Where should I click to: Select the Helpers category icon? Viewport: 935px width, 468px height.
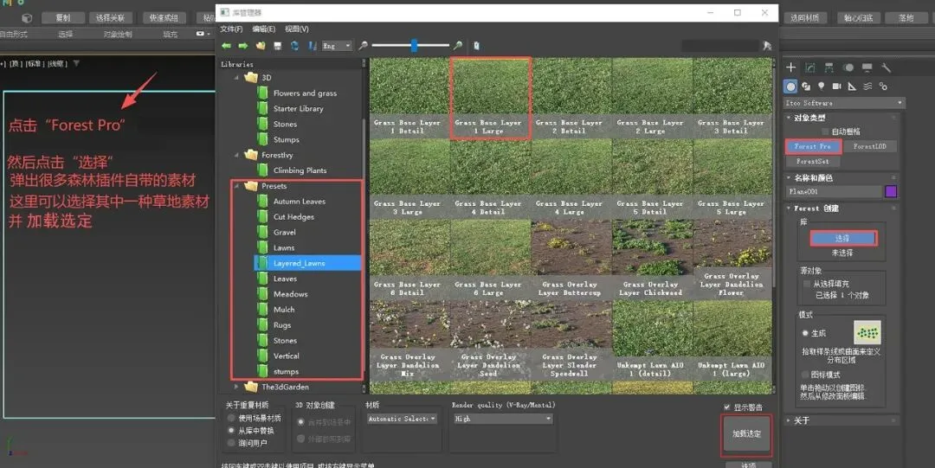pyautogui.click(x=852, y=87)
